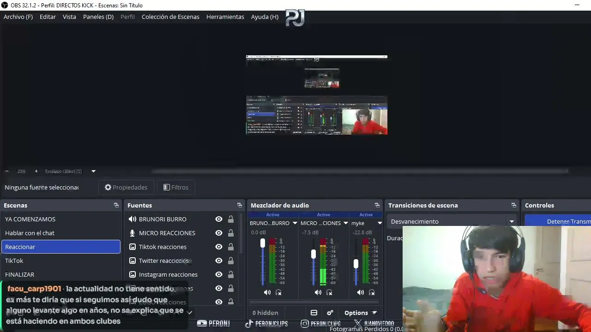Toggle lock on Tiktok reacciones source
The width and height of the screenshot is (591, 332).
click(230, 247)
